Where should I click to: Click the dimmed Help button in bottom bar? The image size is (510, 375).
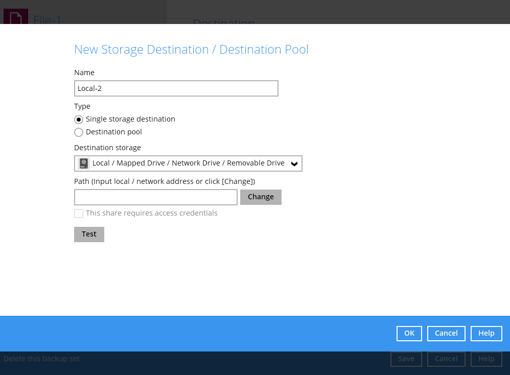[x=486, y=359]
